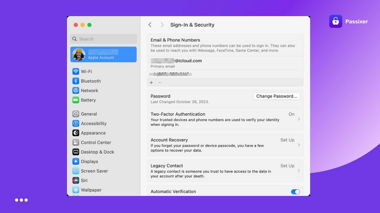Select the Wallpaper flower icon

[x=76, y=190]
